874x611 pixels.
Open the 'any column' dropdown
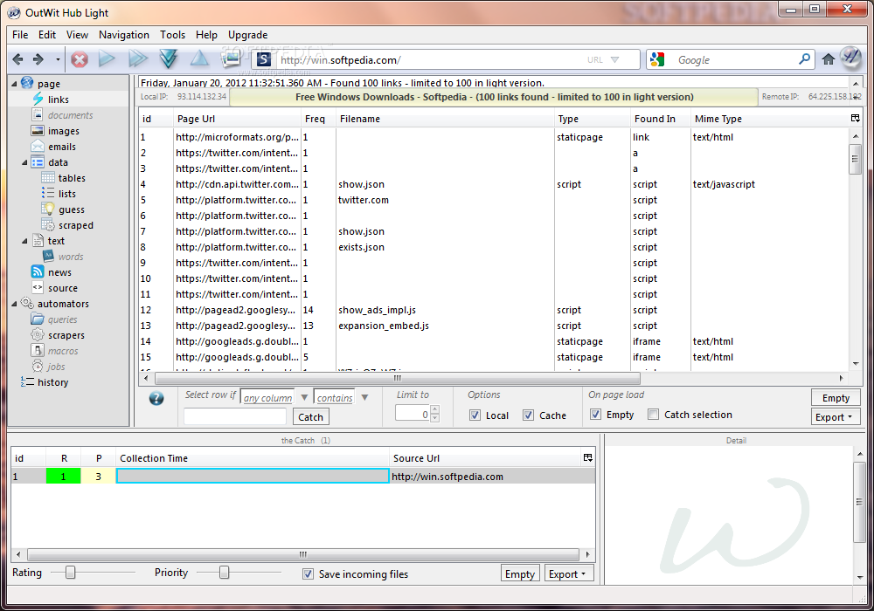pos(304,397)
